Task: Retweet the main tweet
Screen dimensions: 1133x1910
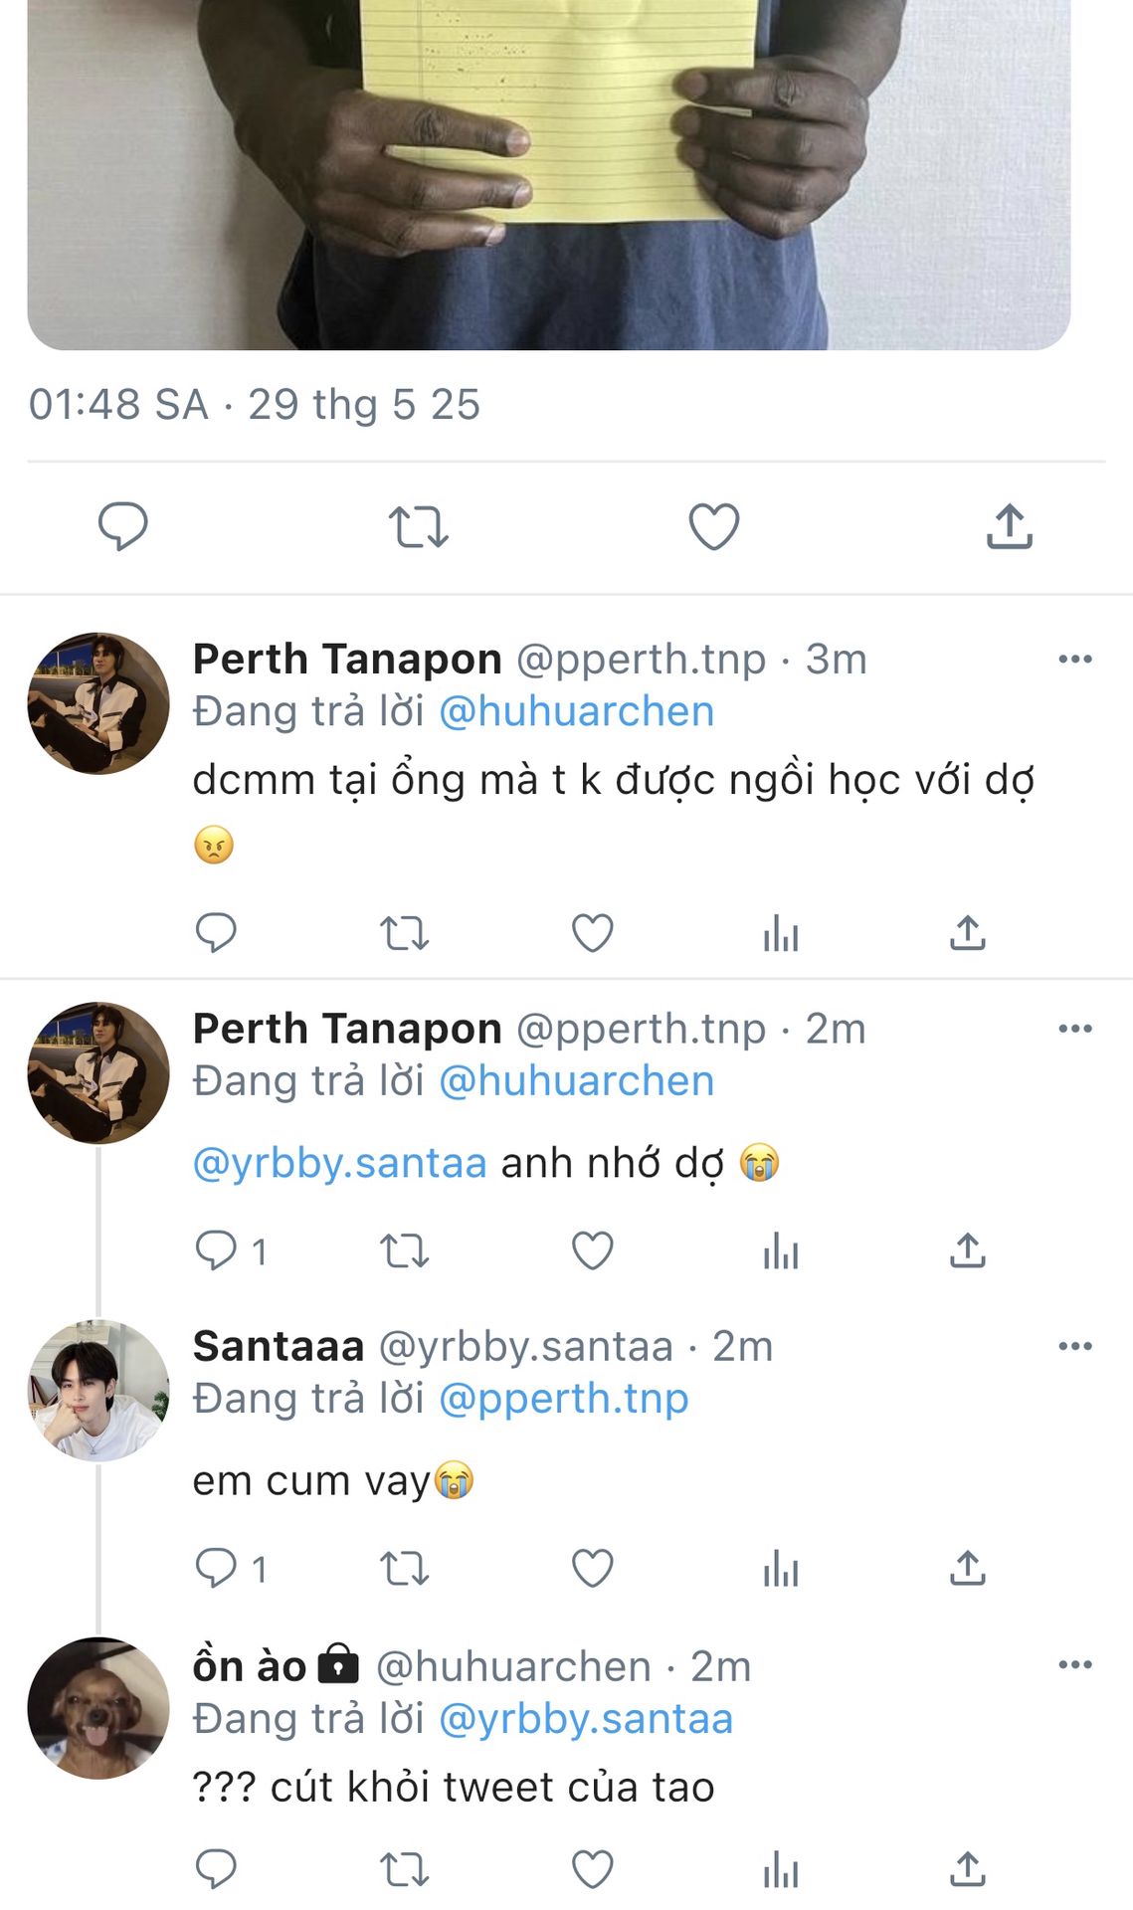Action: [418, 526]
